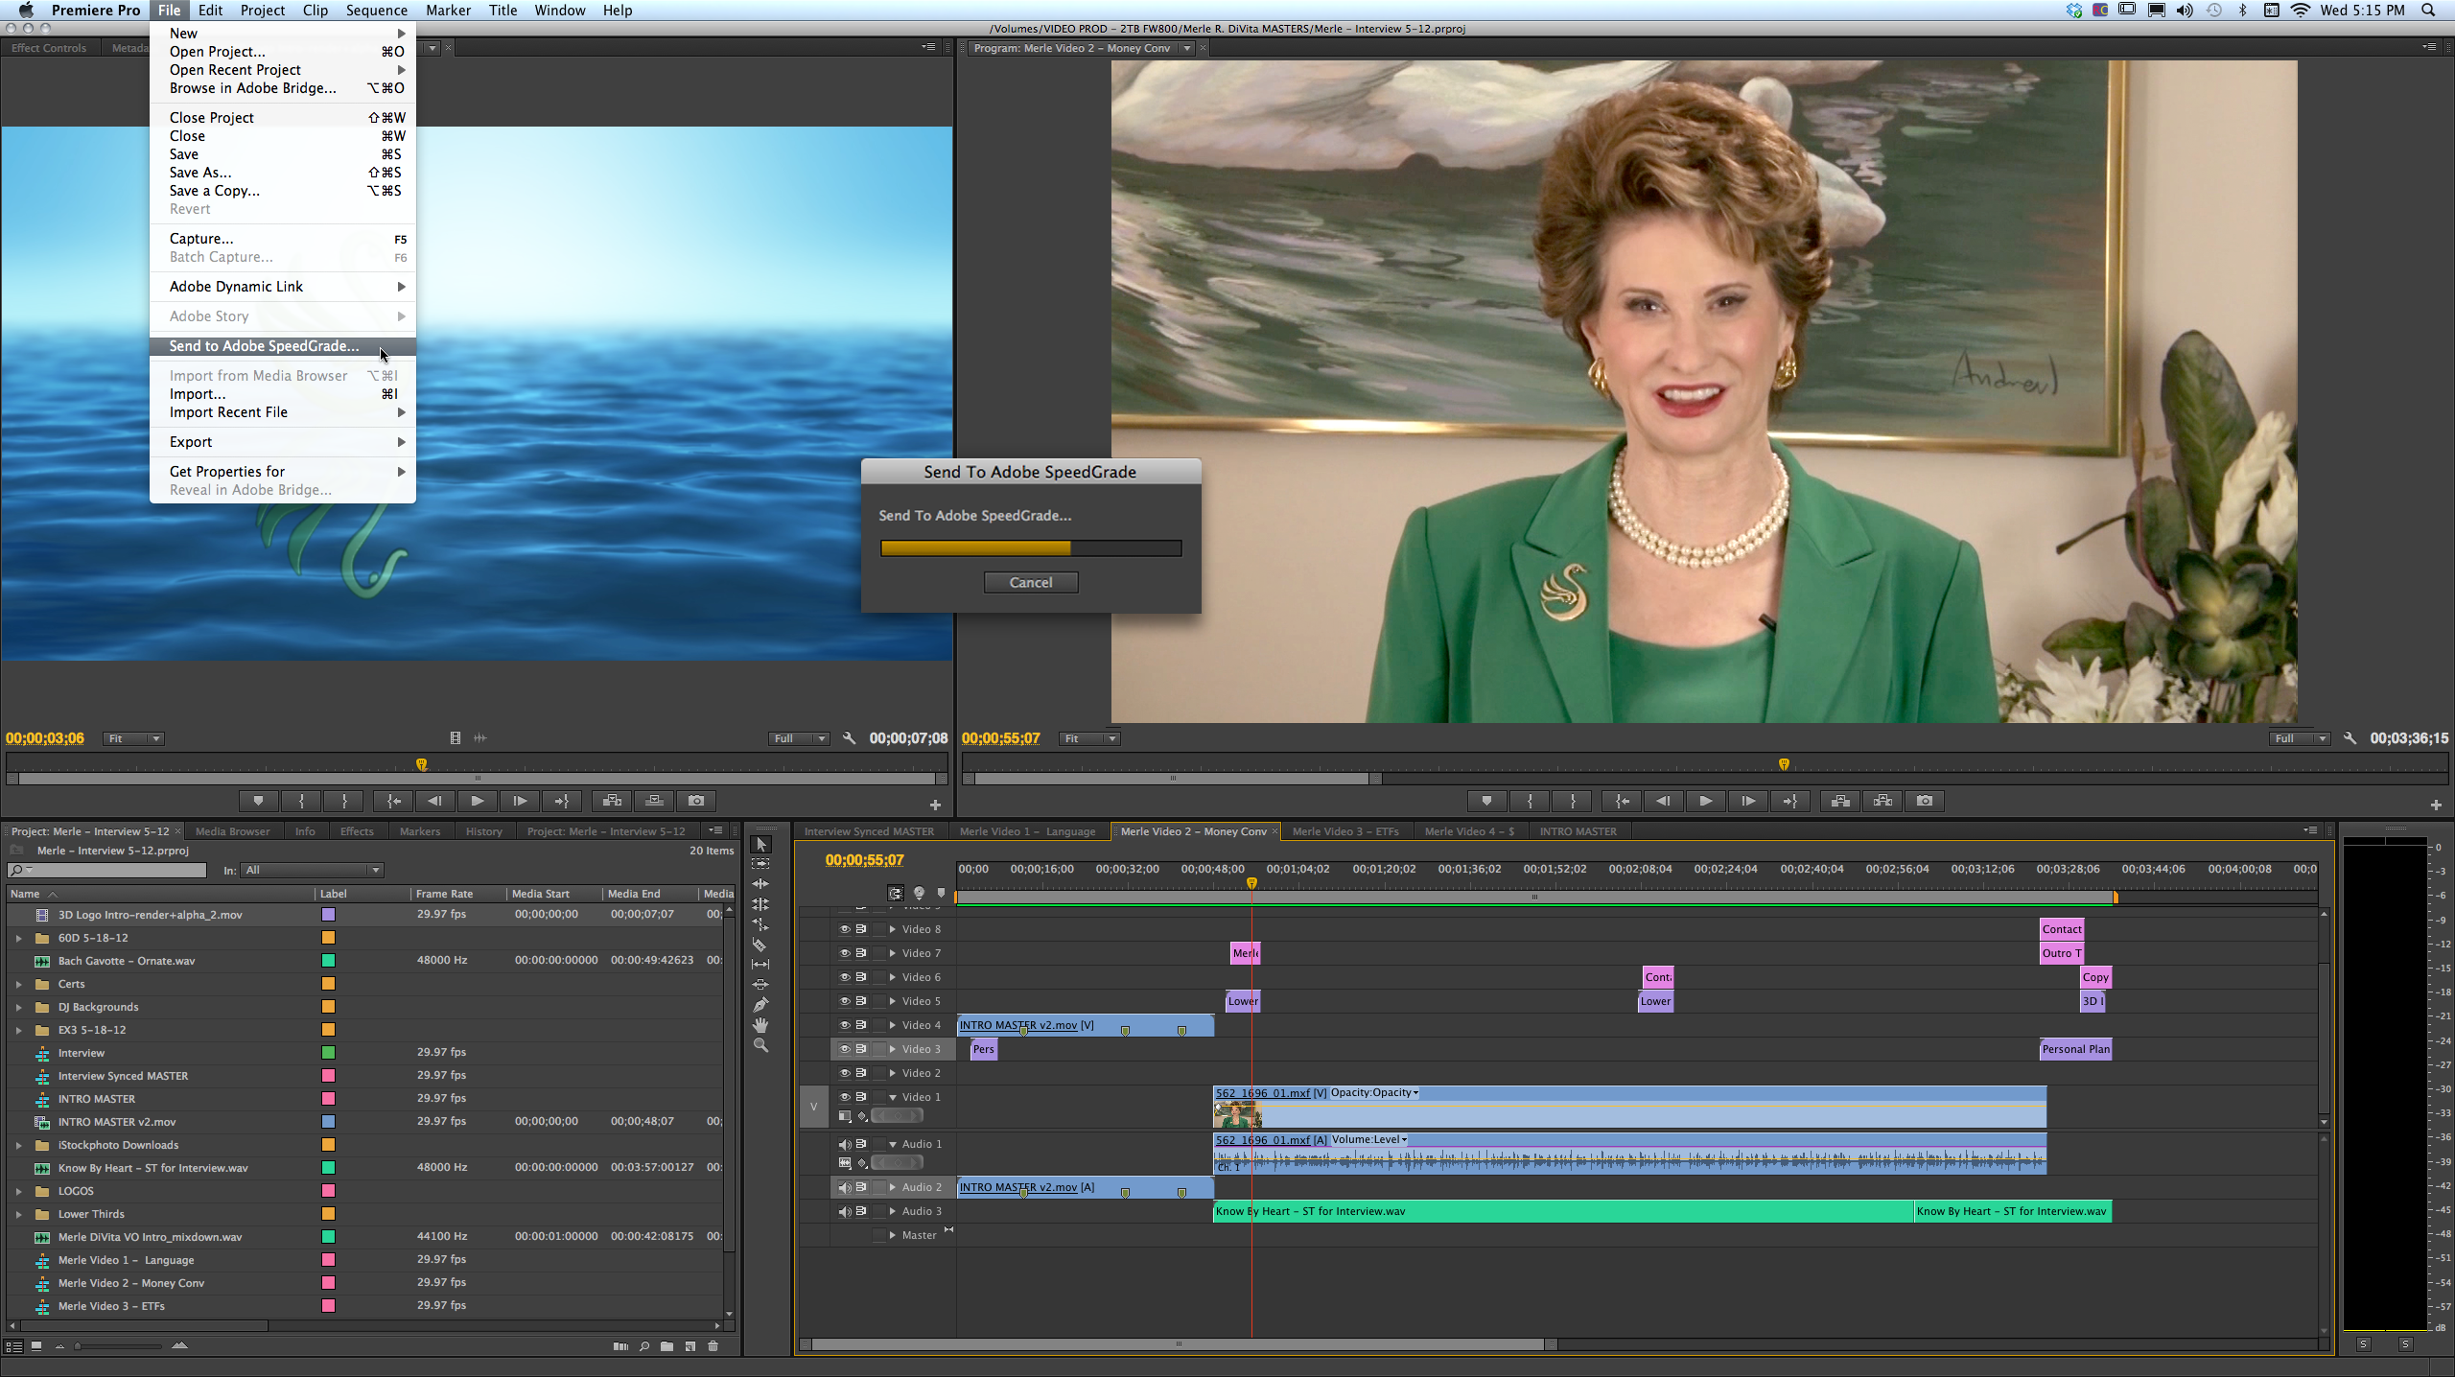The height and width of the screenshot is (1377, 2455).
Task: Play the Source monitor clip
Action: tap(477, 801)
